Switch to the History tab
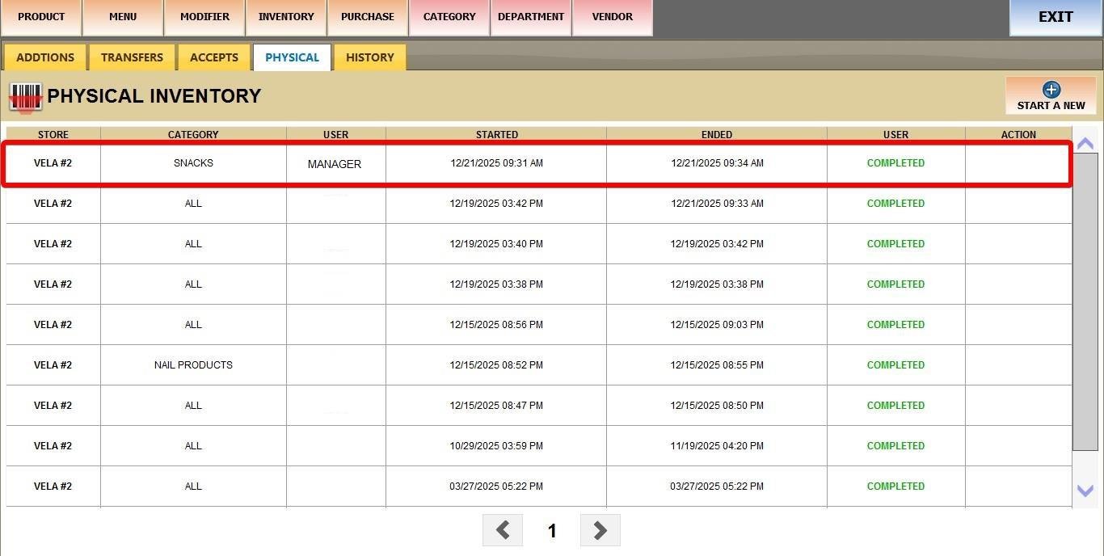Image resolution: width=1104 pixels, height=556 pixels. click(370, 57)
